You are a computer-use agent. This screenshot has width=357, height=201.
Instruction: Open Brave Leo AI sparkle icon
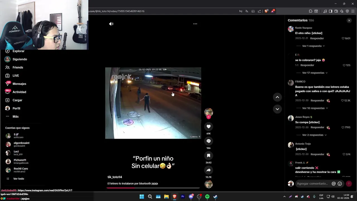point(342,11)
